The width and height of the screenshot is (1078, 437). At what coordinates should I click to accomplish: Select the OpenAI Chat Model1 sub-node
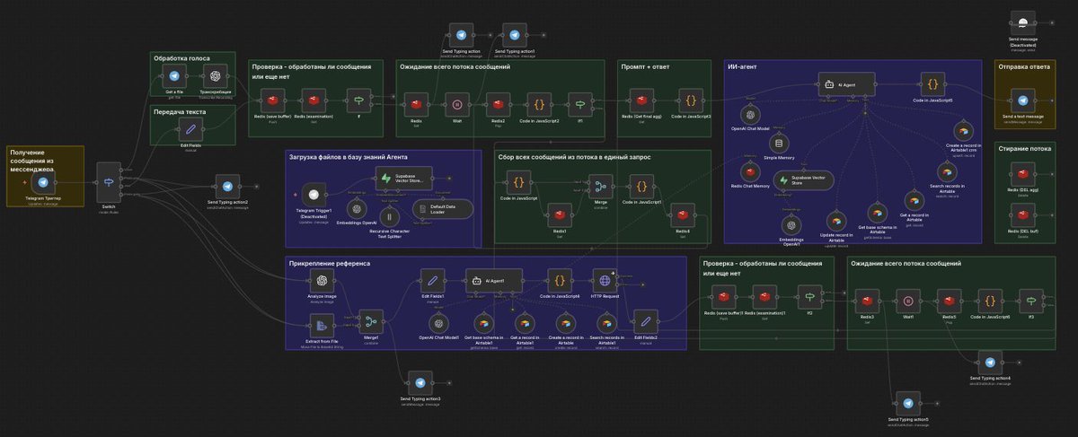(x=438, y=323)
